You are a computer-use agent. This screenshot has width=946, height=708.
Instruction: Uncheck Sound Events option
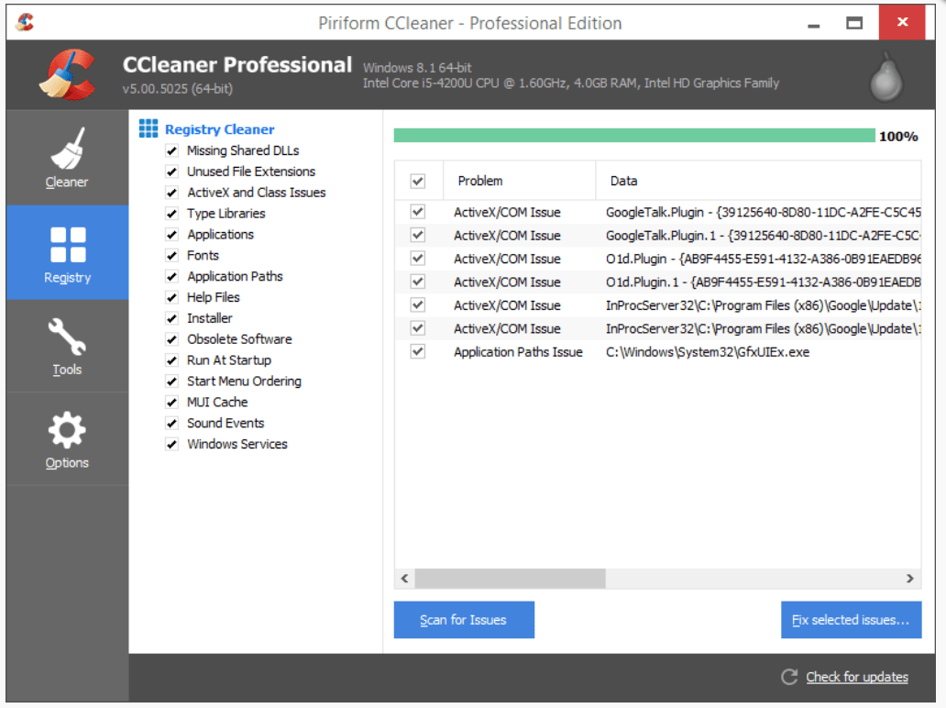click(172, 423)
